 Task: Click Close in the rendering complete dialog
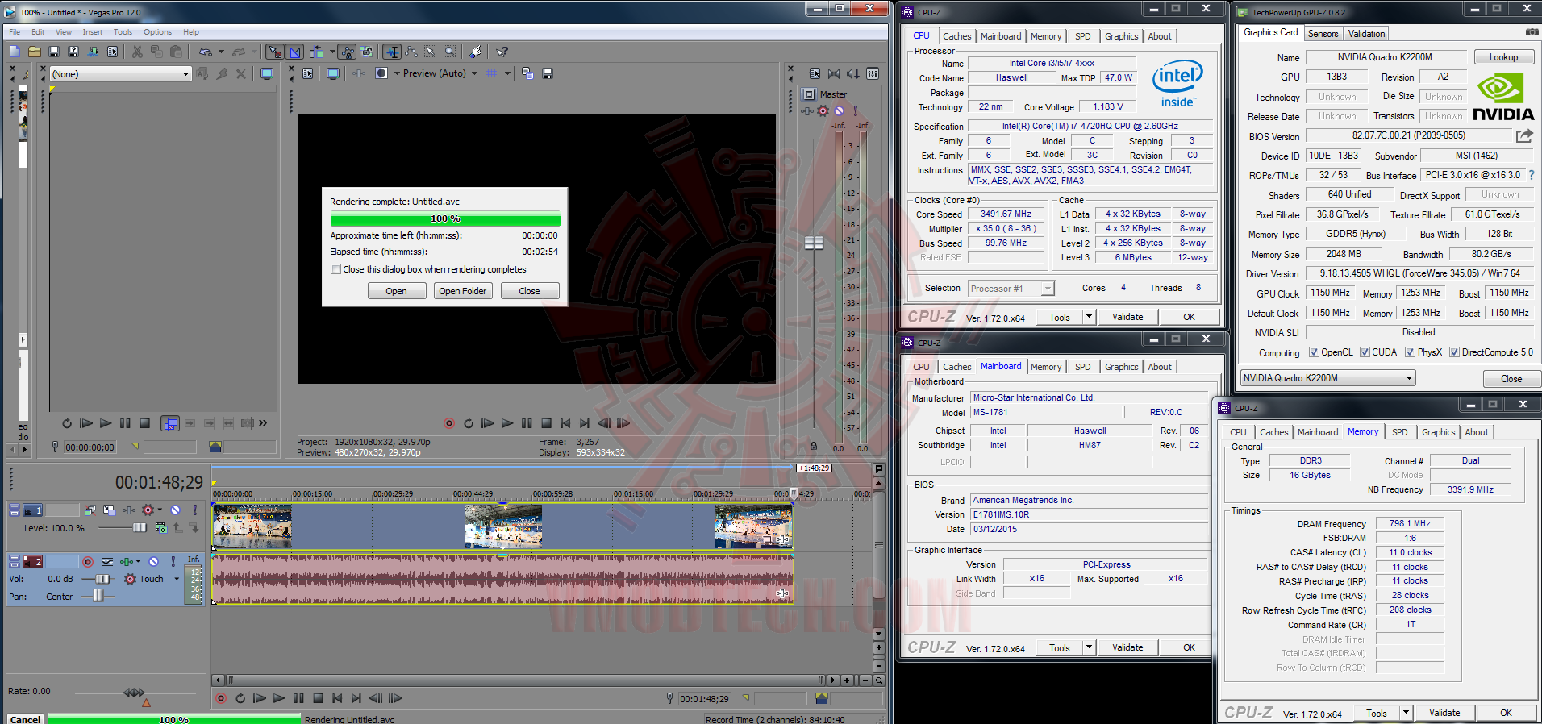coord(529,291)
